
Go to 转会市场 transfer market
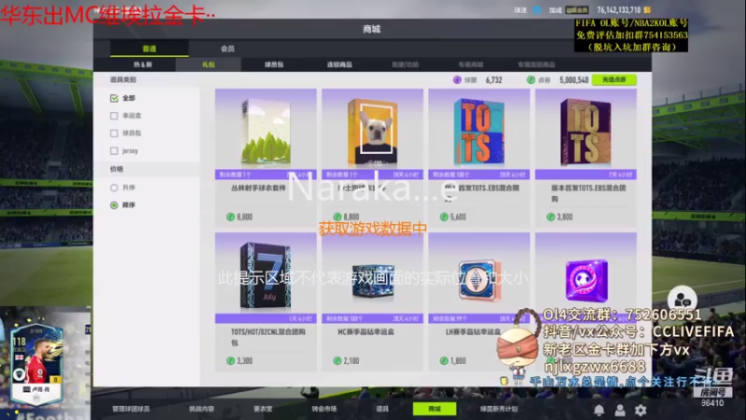pos(324,409)
